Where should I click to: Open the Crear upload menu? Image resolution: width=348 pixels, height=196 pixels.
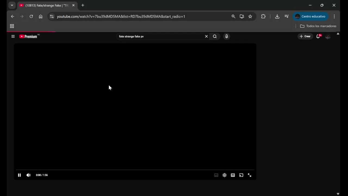tap(305, 36)
